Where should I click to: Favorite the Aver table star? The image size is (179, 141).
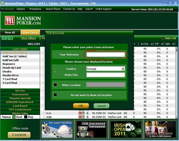(x=44, y=113)
